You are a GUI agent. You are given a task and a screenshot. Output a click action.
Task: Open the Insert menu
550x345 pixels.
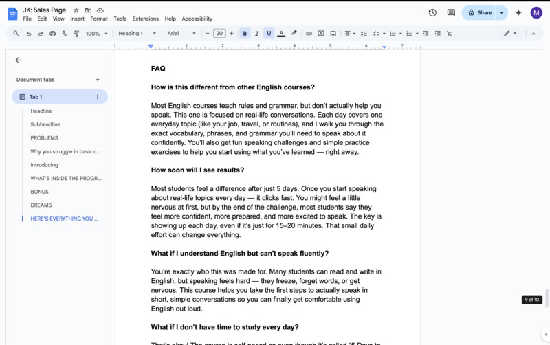(x=77, y=19)
